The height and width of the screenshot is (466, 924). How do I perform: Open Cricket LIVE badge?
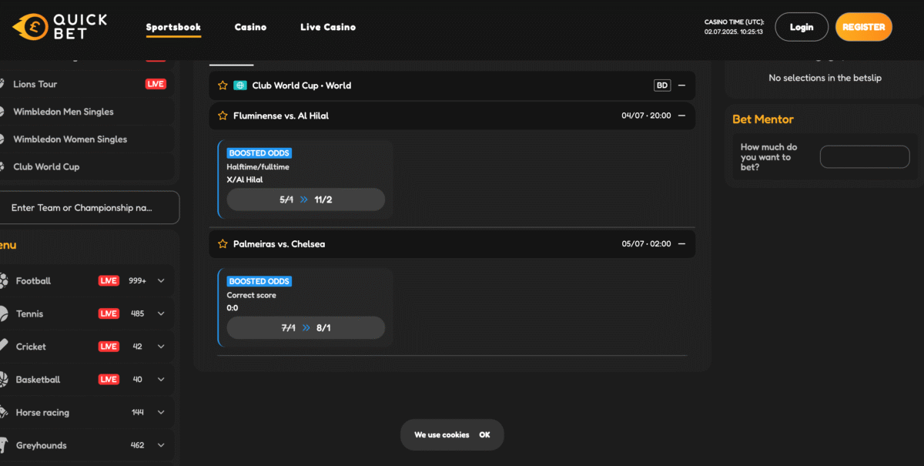tap(109, 347)
